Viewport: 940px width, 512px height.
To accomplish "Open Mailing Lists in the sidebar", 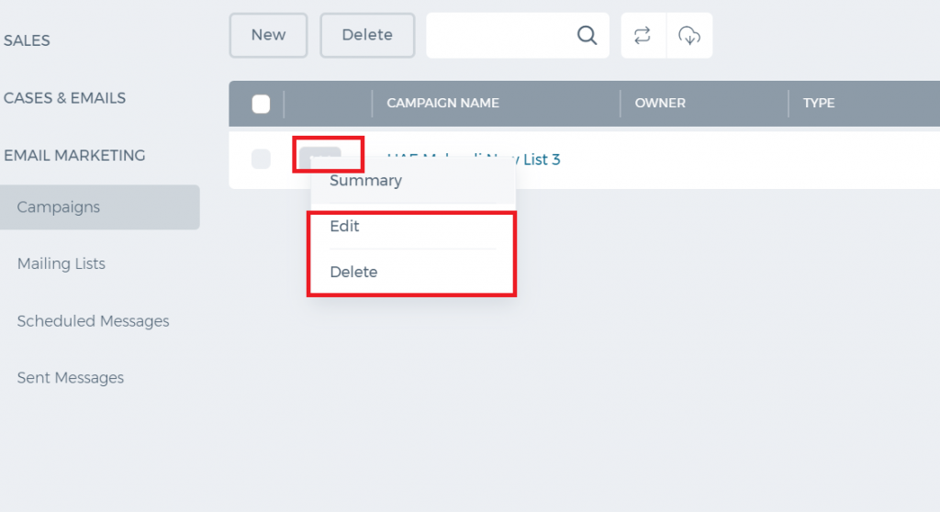I will tap(62, 263).
